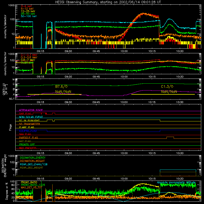Select the REAR_DEC_CHAN/128 legend label
Image resolution: width=204 pixels, height=204 pixels.
[34, 164]
